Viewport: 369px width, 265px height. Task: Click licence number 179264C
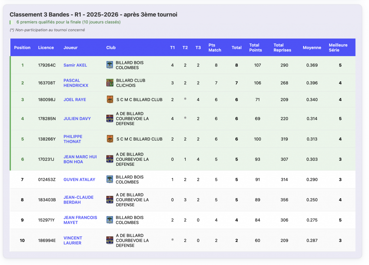[47, 65]
